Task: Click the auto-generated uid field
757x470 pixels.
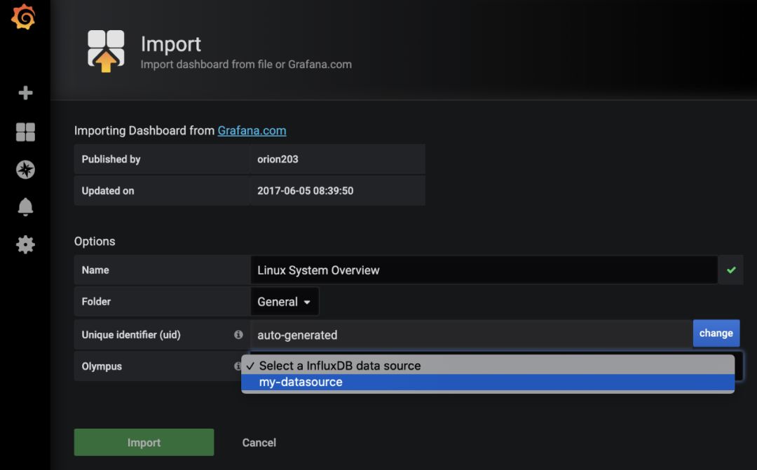Action: click(471, 335)
